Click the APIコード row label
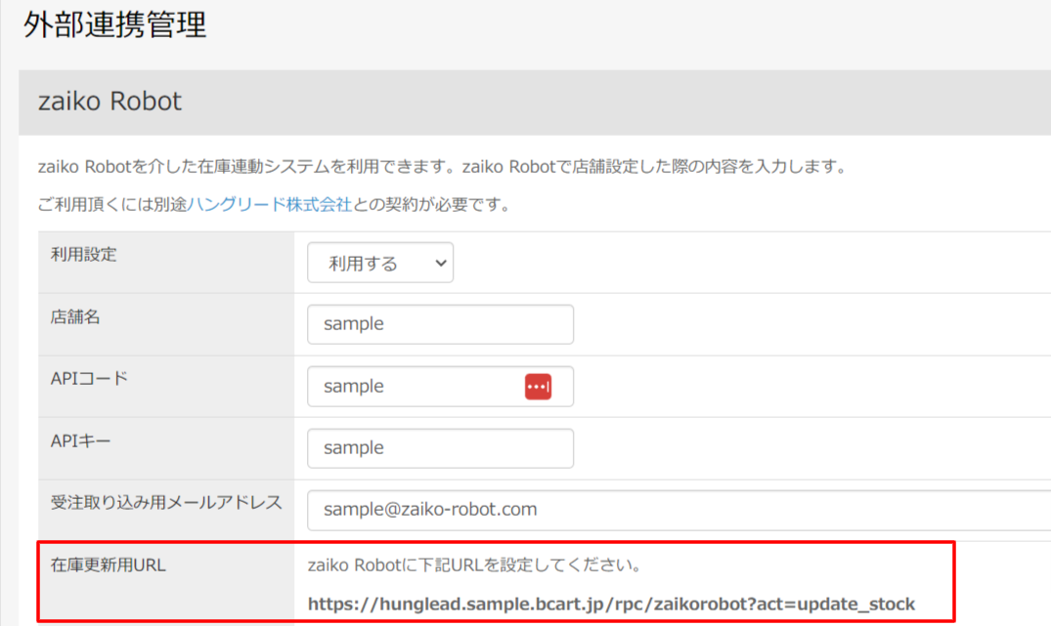 pyautogui.click(x=89, y=378)
